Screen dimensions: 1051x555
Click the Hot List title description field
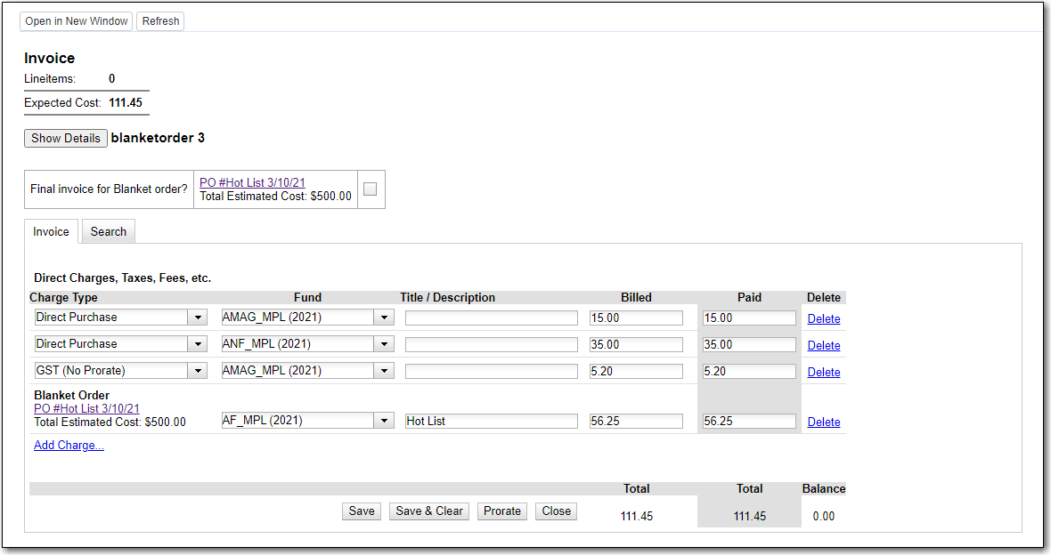click(491, 422)
